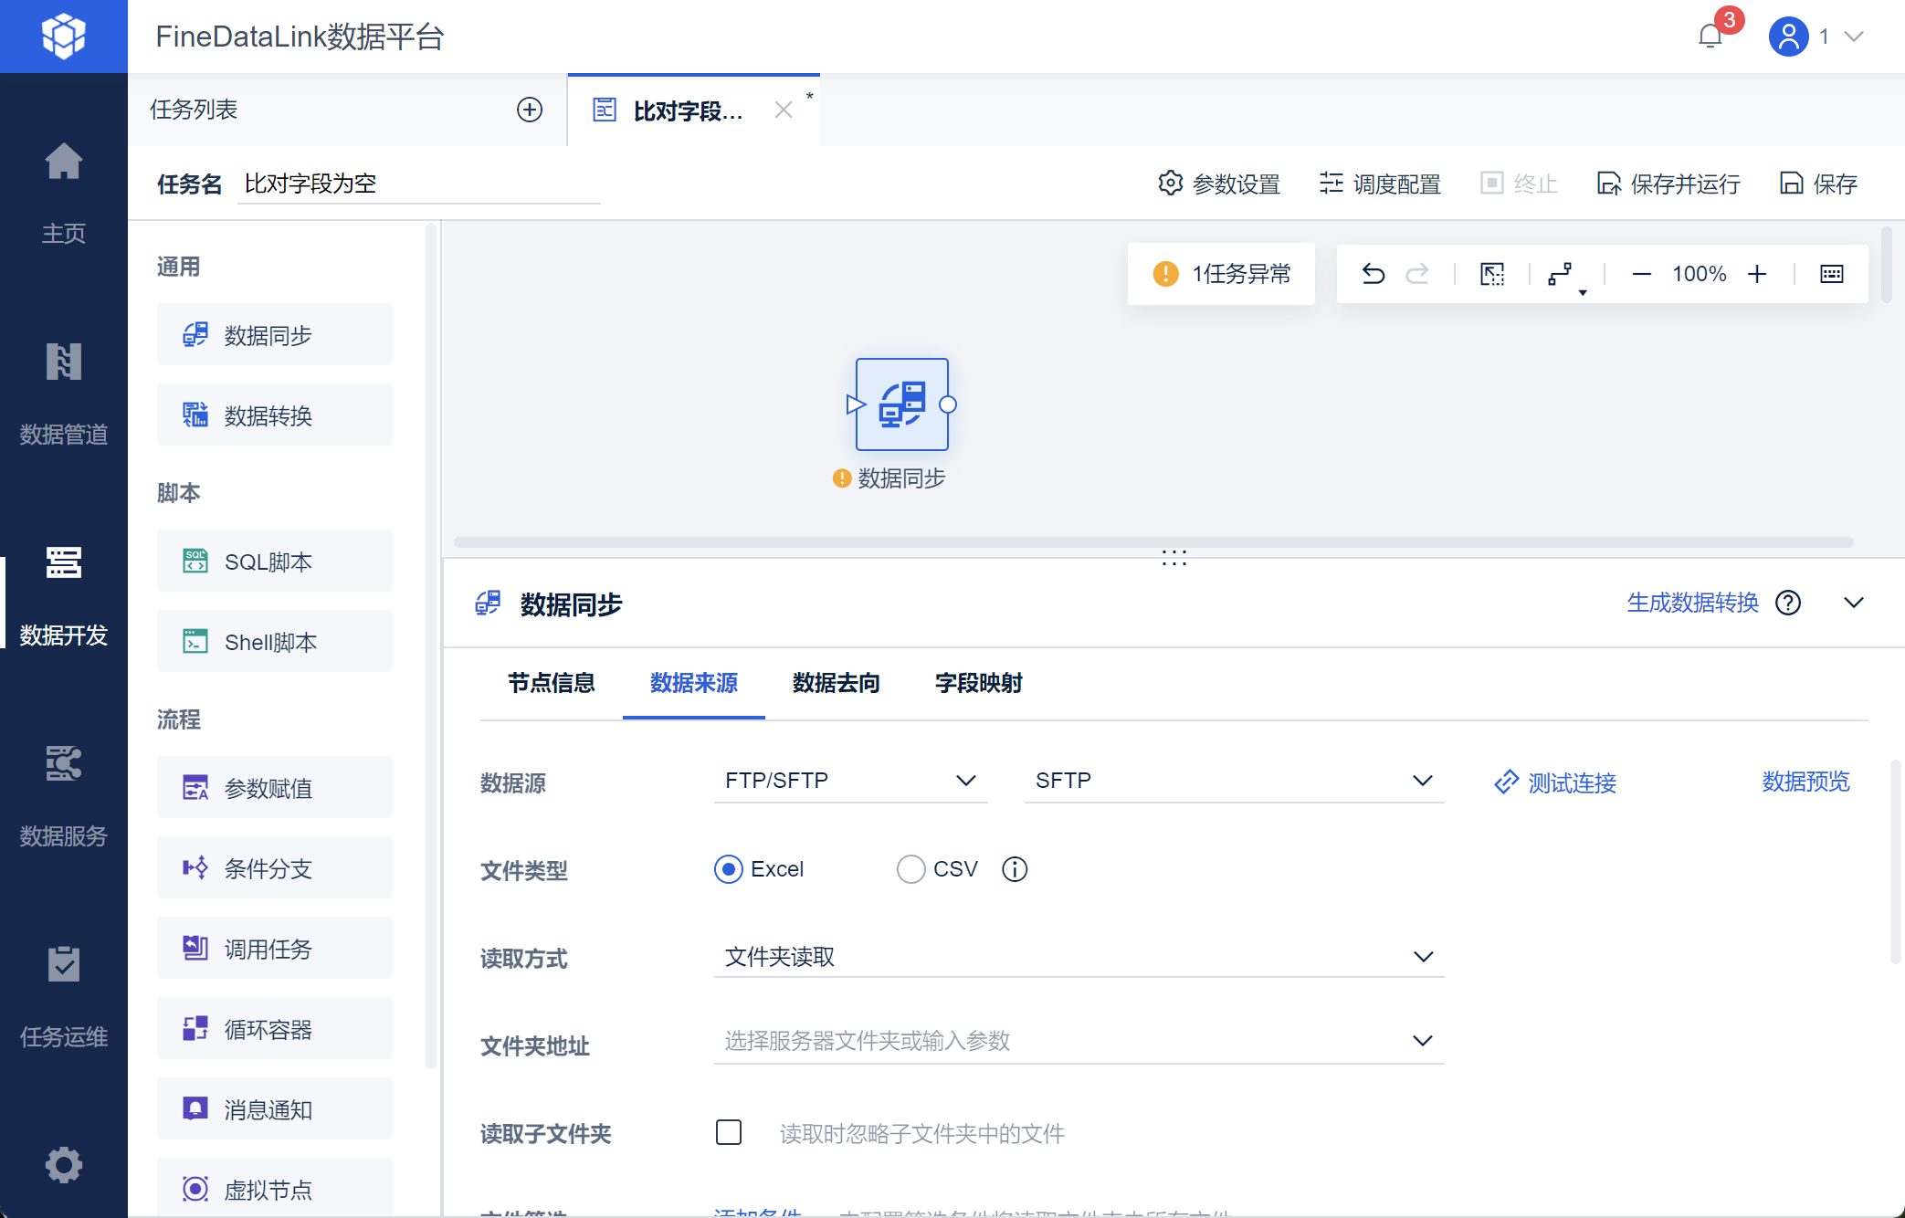This screenshot has height=1218, width=1905.
Task: Click the 保存并运行 button
Action: 1668,184
